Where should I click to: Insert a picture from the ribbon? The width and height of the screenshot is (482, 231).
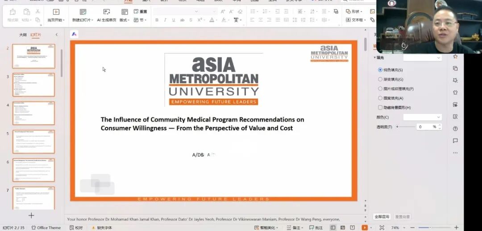pyautogui.click(x=373, y=12)
